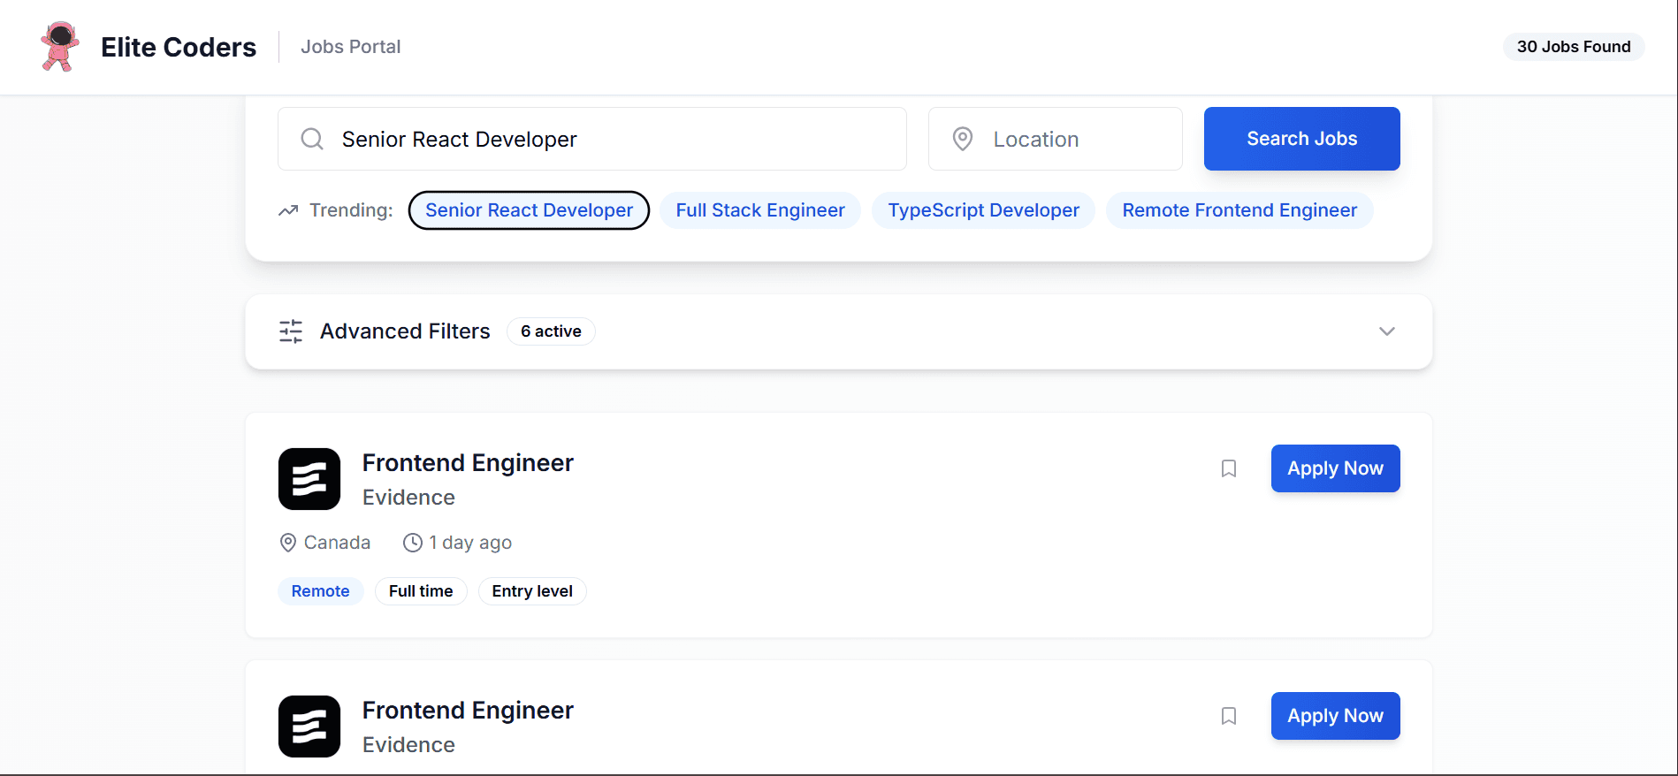Click the Canada location pin icon
This screenshot has height=776, width=1678.
click(x=287, y=543)
